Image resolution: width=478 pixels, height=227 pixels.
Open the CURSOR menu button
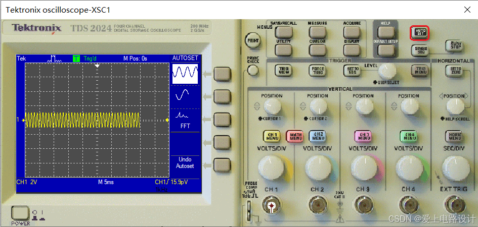(318, 50)
